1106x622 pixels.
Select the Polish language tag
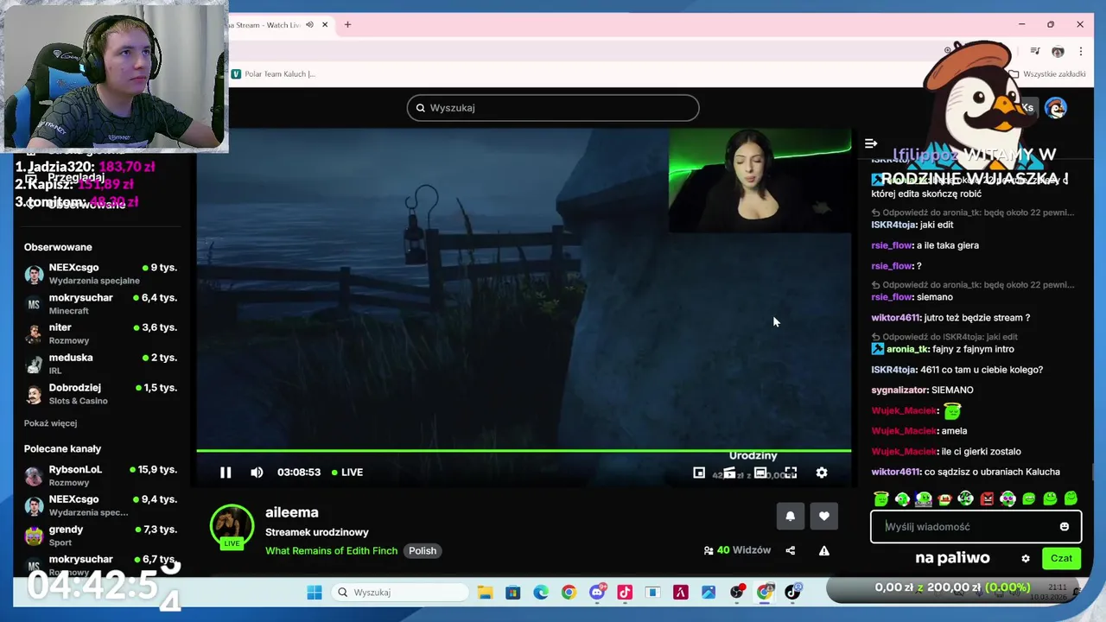click(423, 550)
